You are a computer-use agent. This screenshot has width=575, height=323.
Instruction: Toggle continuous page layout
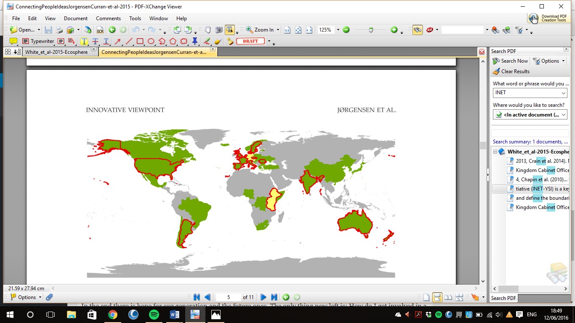pyautogui.click(x=437, y=297)
